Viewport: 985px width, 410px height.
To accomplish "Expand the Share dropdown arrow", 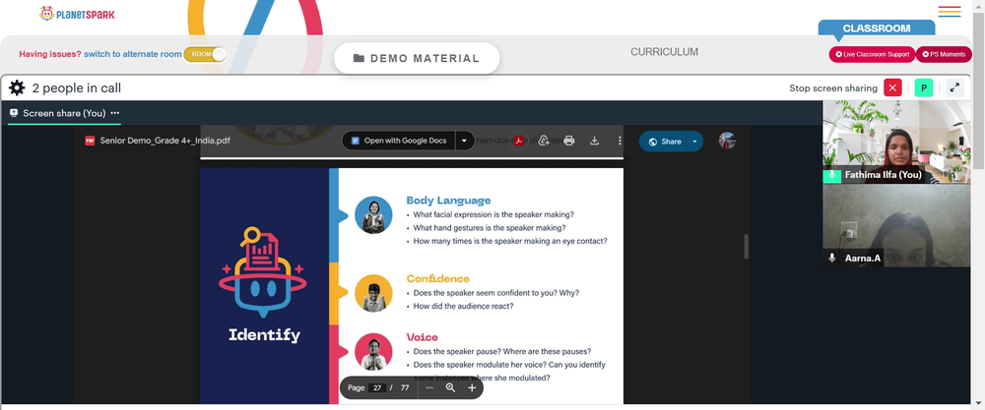I will (694, 141).
